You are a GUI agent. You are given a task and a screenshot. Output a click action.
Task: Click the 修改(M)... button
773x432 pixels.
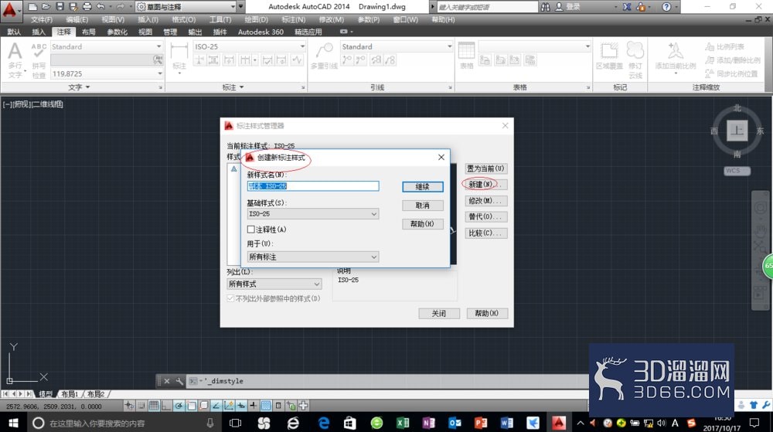click(485, 200)
